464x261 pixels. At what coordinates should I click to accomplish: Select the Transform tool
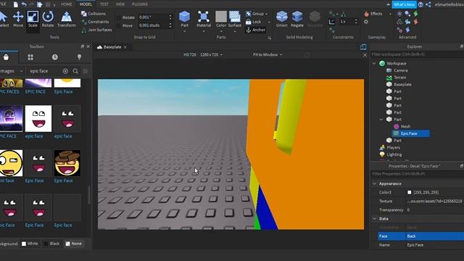66,20
